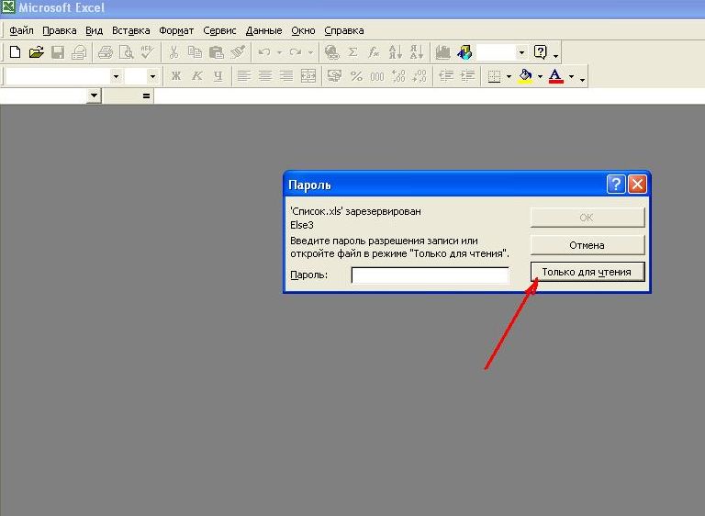Apply yellow fill color bucket
The width and height of the screenshot is (705, 516).
click(x=525, y=76)
